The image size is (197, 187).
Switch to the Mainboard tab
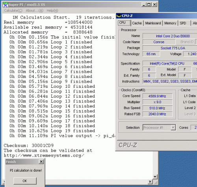[153, 23]
